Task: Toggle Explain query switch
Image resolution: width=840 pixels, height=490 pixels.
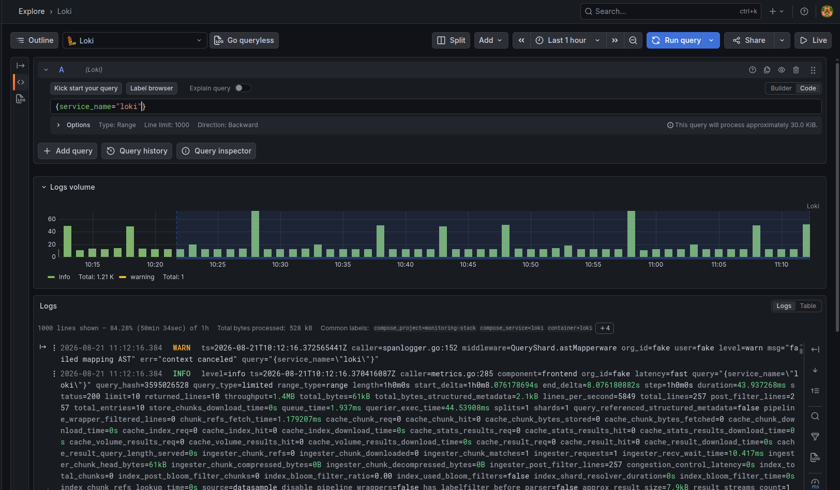Action: [243, 88]
